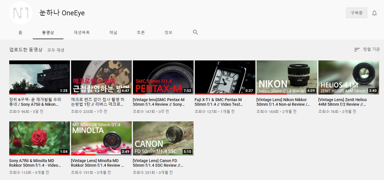The width and height of the screenshot is (384, 180).
Task: Click text 조회수 233회 • 1주 전
Action: pyautogui.click(x=89, y=112)
